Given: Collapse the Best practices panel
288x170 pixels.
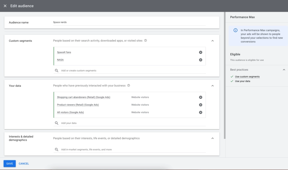Looking at the screenshot, I should click(x=284, y=70).
